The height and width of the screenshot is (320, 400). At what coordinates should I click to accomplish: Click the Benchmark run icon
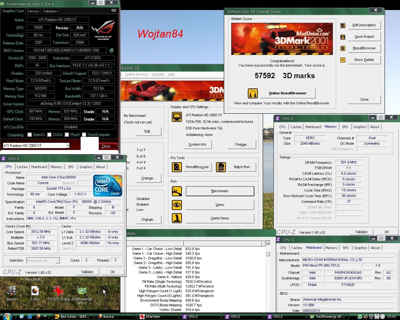(x=177, y=191)
